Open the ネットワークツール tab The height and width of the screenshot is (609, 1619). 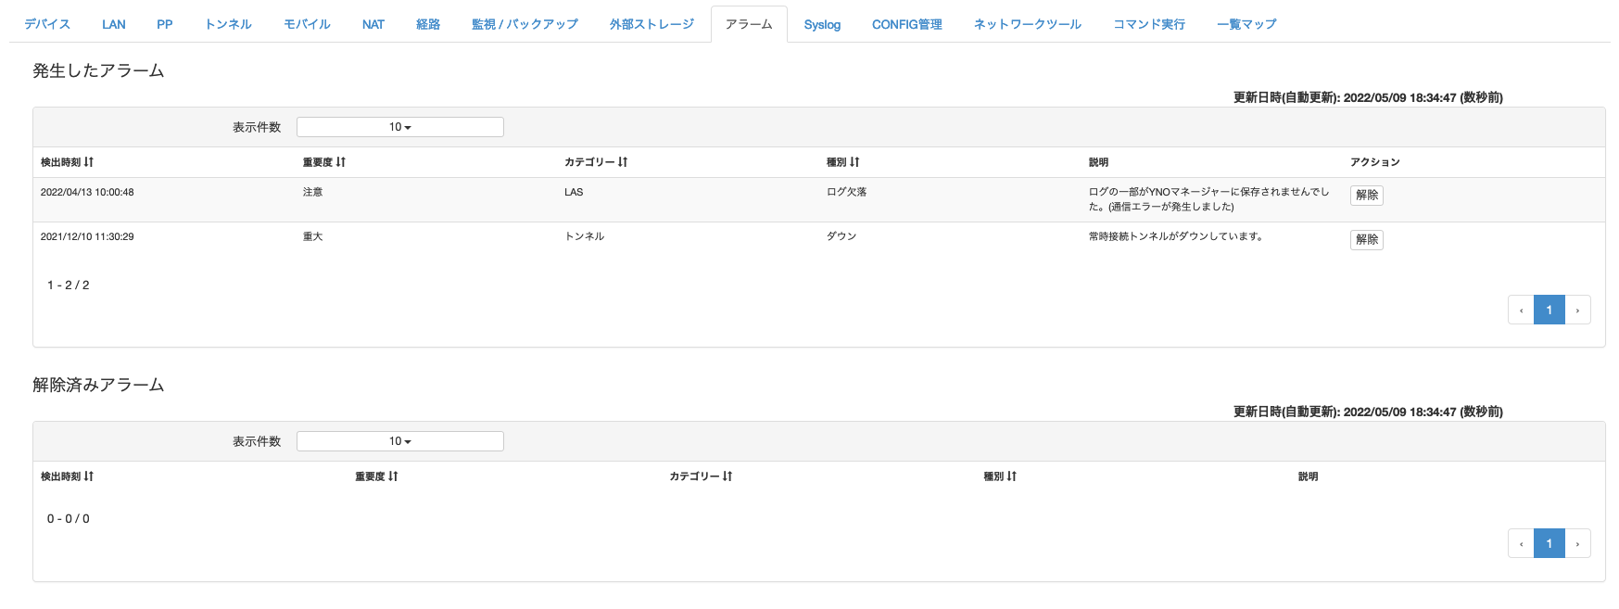point(1027,24)
